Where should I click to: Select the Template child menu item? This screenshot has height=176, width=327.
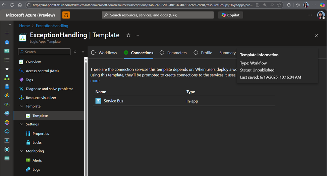coord(49,116)
